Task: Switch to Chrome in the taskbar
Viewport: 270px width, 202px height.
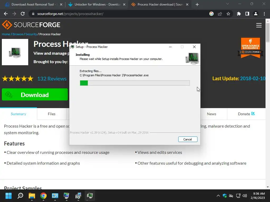Action: [x=44, y=196]
